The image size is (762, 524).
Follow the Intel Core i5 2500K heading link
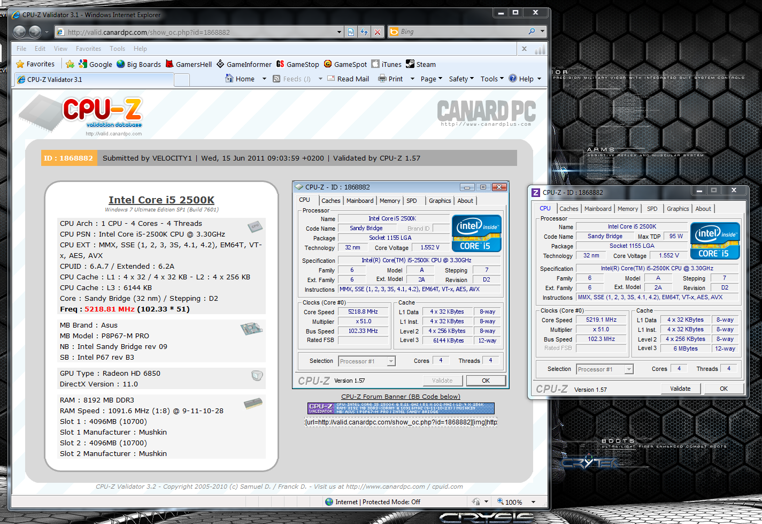(161, 200)
